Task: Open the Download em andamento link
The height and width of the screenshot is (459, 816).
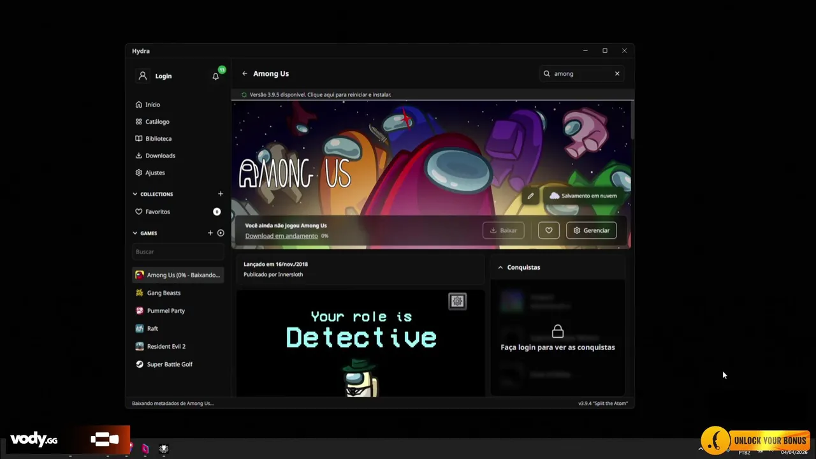Action: pos(281,236)
